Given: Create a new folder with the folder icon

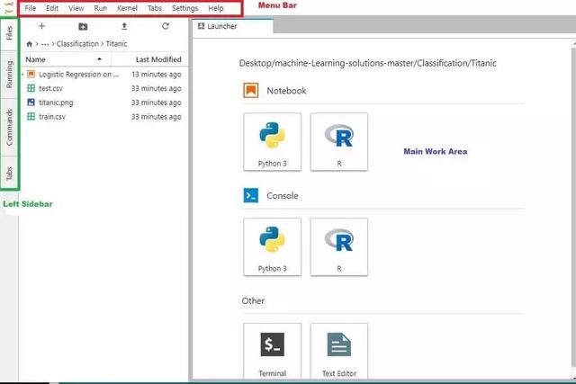Looking at the screenshot, I should tap(83, 26).
